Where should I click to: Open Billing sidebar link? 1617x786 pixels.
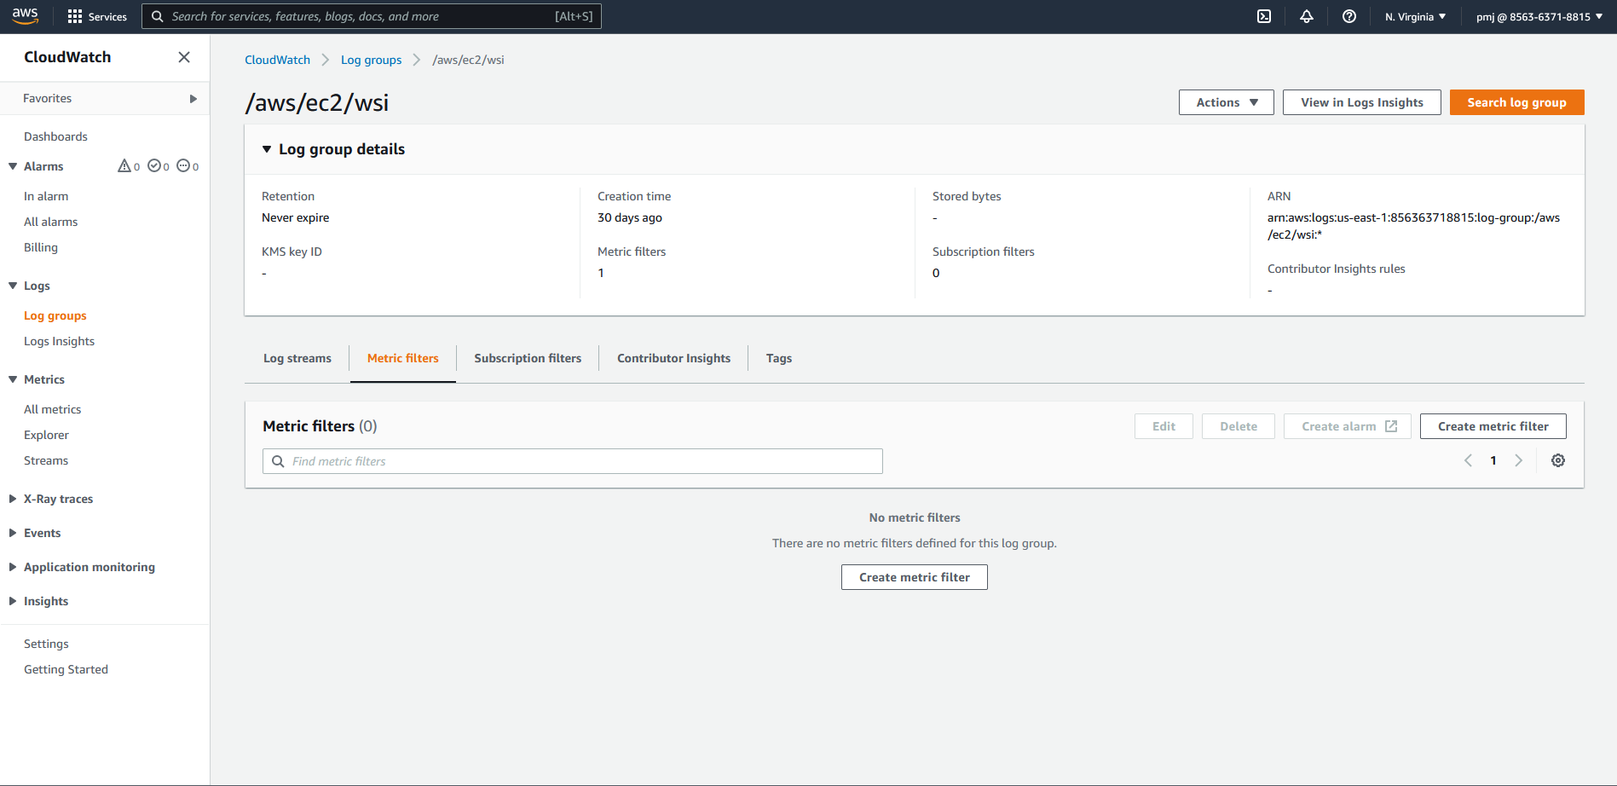tap(41, 247)
